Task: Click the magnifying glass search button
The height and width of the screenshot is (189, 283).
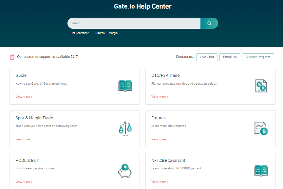Action: tap(209, 23)
